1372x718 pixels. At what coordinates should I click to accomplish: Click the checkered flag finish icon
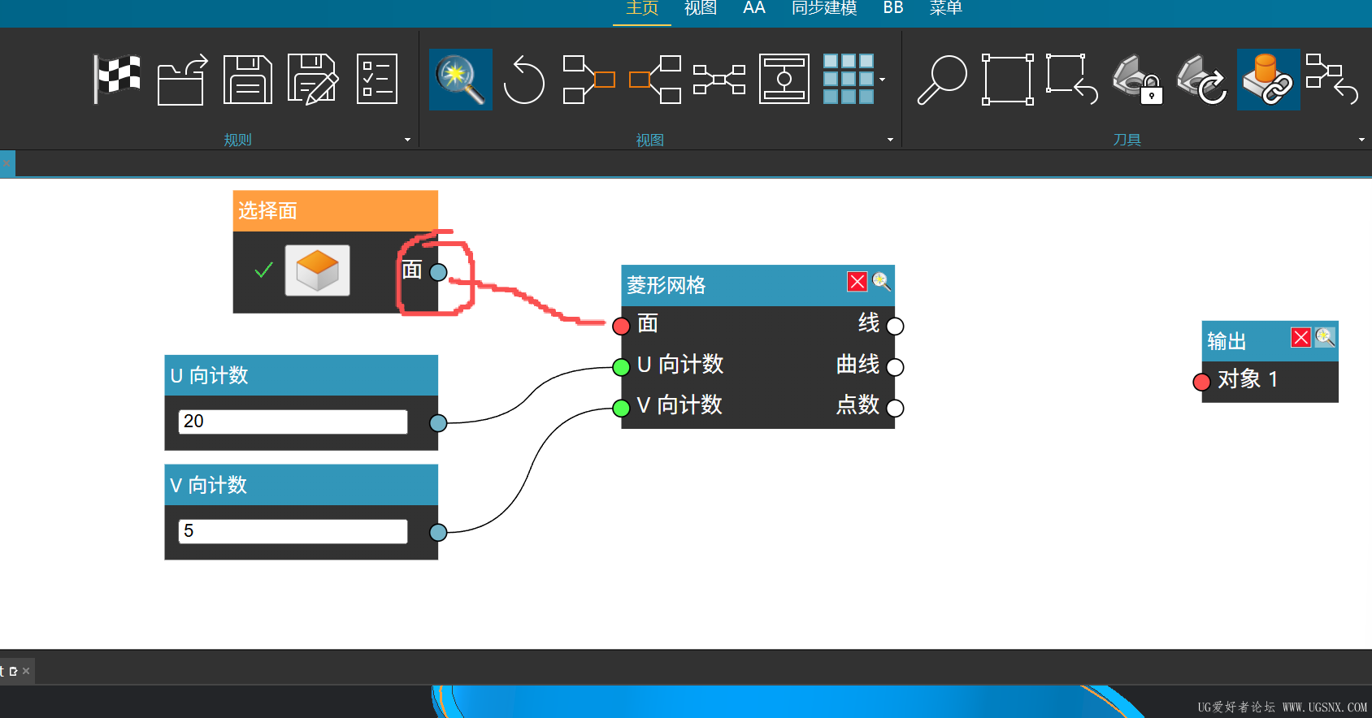pos(117,80)
